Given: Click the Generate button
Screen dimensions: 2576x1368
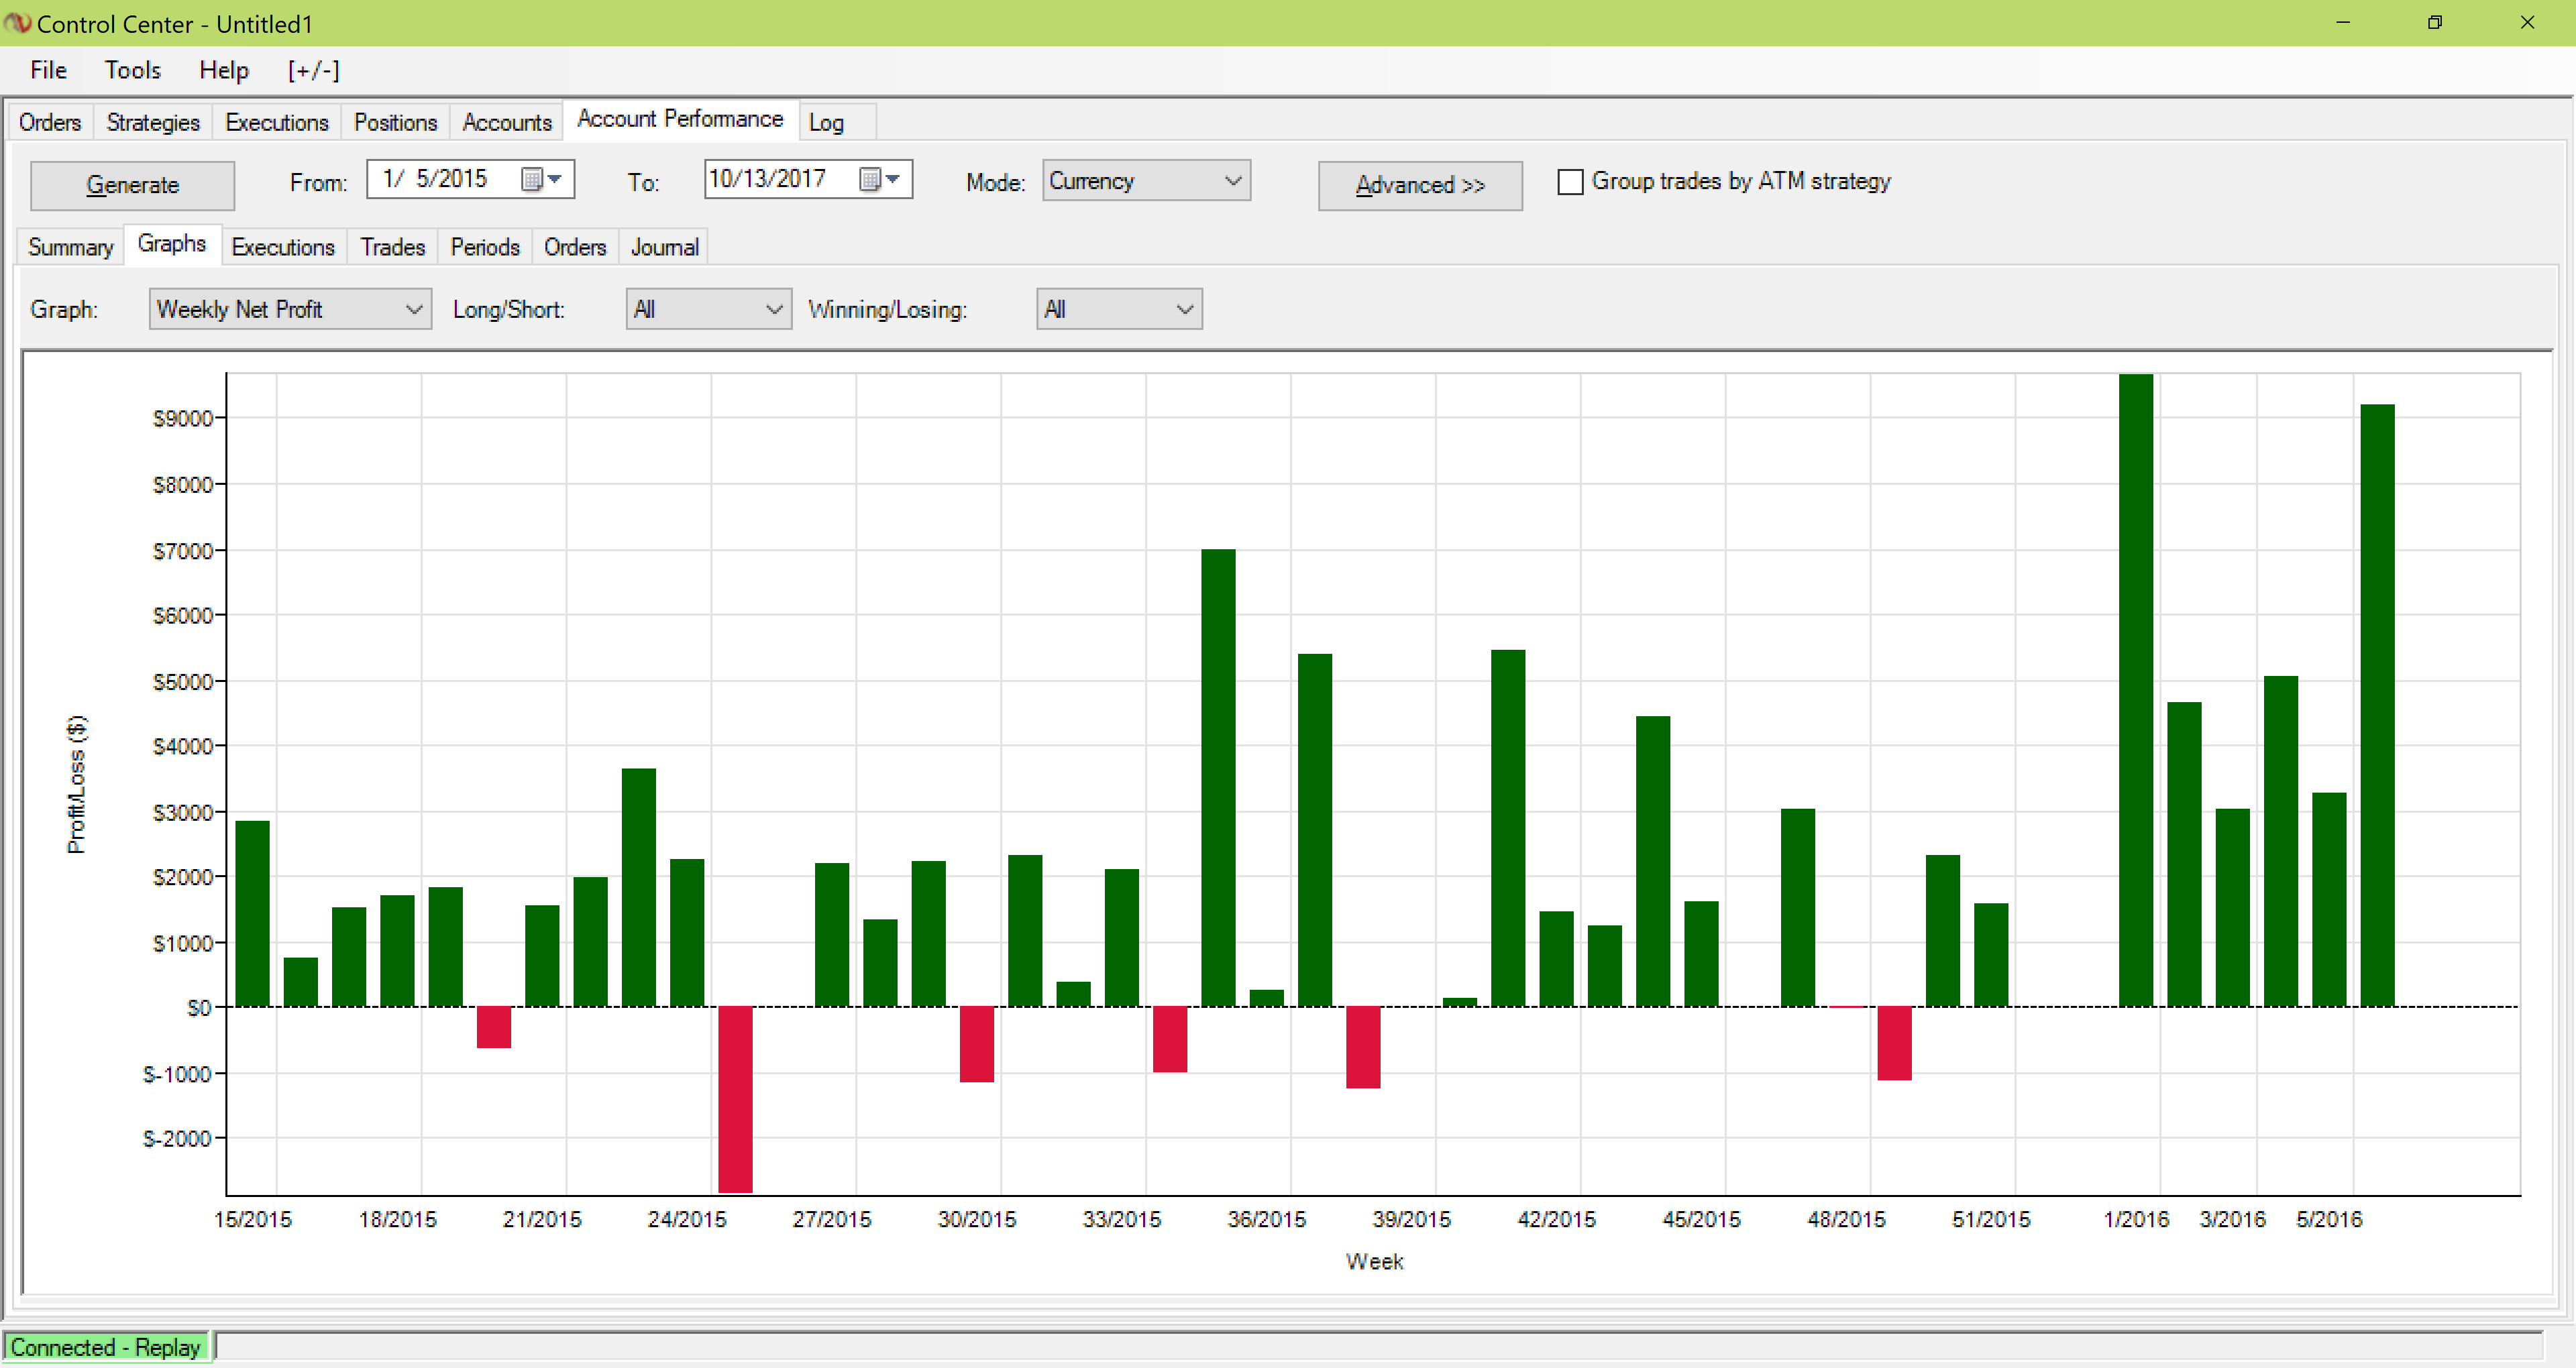Looking at the screenshot, I should [x=132, y=185].
